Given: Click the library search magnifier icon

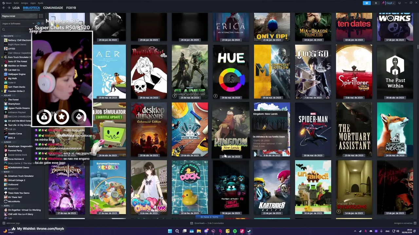Looking at the screenshot, I should (4, 30).
